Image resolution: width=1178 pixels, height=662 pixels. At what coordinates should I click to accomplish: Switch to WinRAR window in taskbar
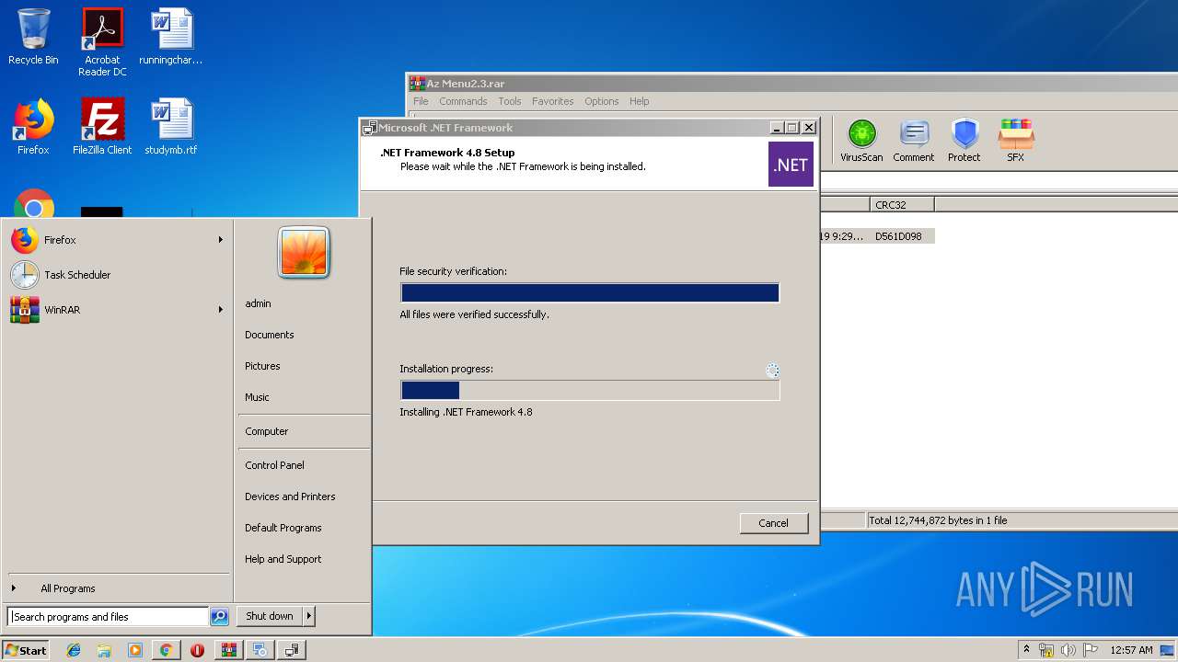click(x=229, y=650)
